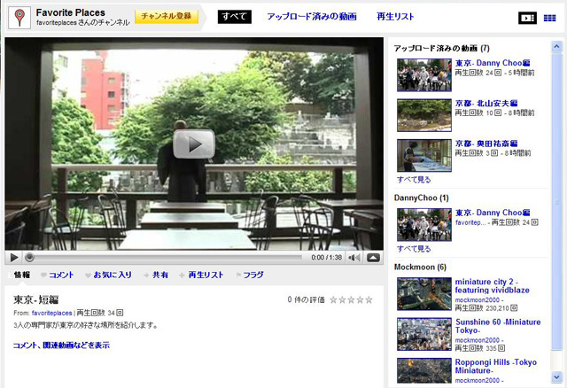Expand コメント、関連動画などを表示 link
Screen dimensions: 567x388
coord(61,345)
